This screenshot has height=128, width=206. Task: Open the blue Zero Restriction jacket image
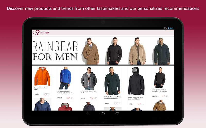65,78
